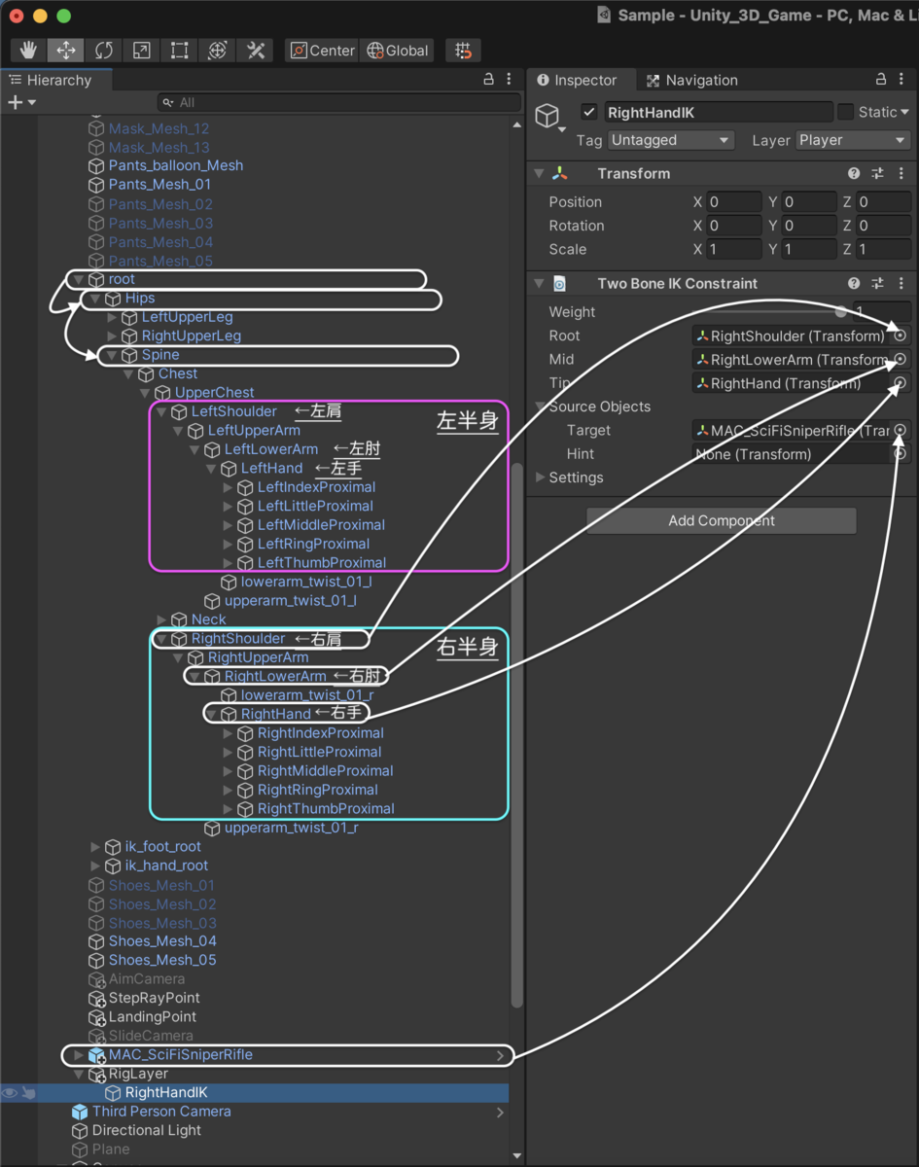Toggle RightHandIK scene picking hand icon

click(x=29, y=1093)
